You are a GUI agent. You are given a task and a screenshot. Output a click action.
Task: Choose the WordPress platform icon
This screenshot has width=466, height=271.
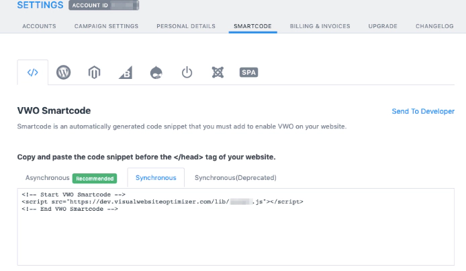pyautogui.click(x=64, y=73)
